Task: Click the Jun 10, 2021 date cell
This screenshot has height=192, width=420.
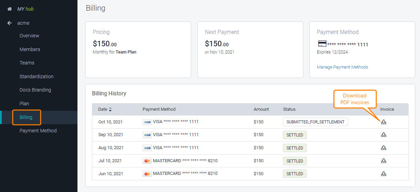Action: pos(110,173)
